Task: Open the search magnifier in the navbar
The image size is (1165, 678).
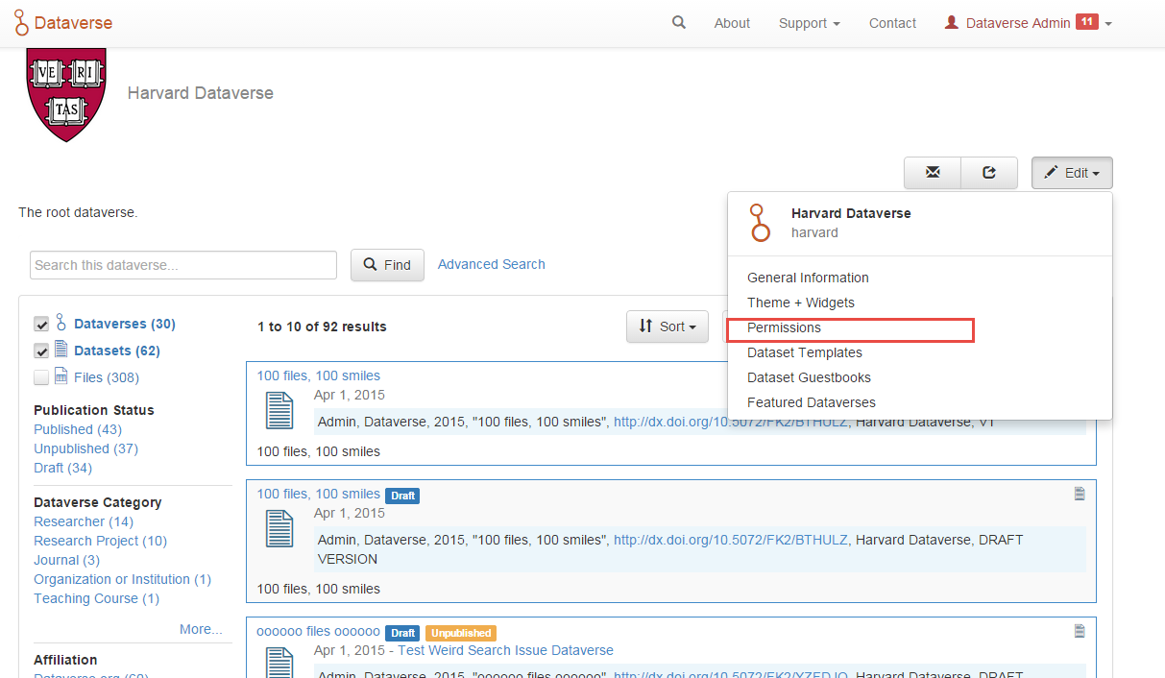Action: coord(679,22)
